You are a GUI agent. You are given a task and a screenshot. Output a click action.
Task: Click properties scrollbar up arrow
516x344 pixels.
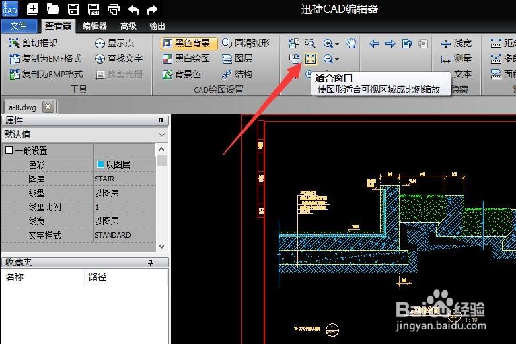point(161,150)
